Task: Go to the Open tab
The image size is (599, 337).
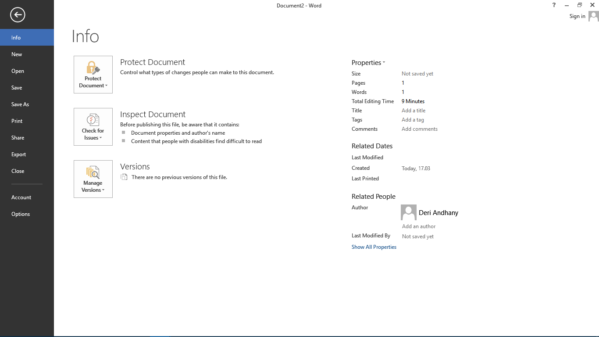Action: click(x=27, y=71)
